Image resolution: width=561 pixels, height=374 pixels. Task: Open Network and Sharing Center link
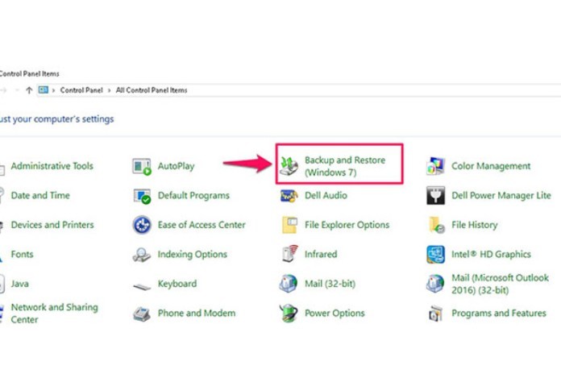[54, 314]
